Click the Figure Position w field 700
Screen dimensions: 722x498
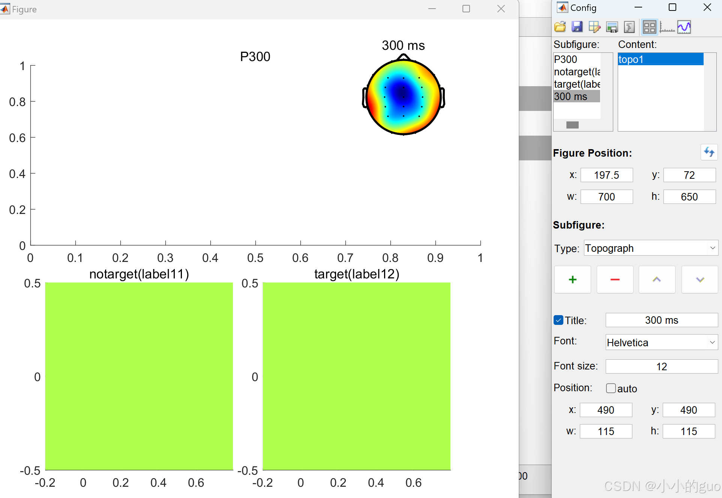click(607, 197)
